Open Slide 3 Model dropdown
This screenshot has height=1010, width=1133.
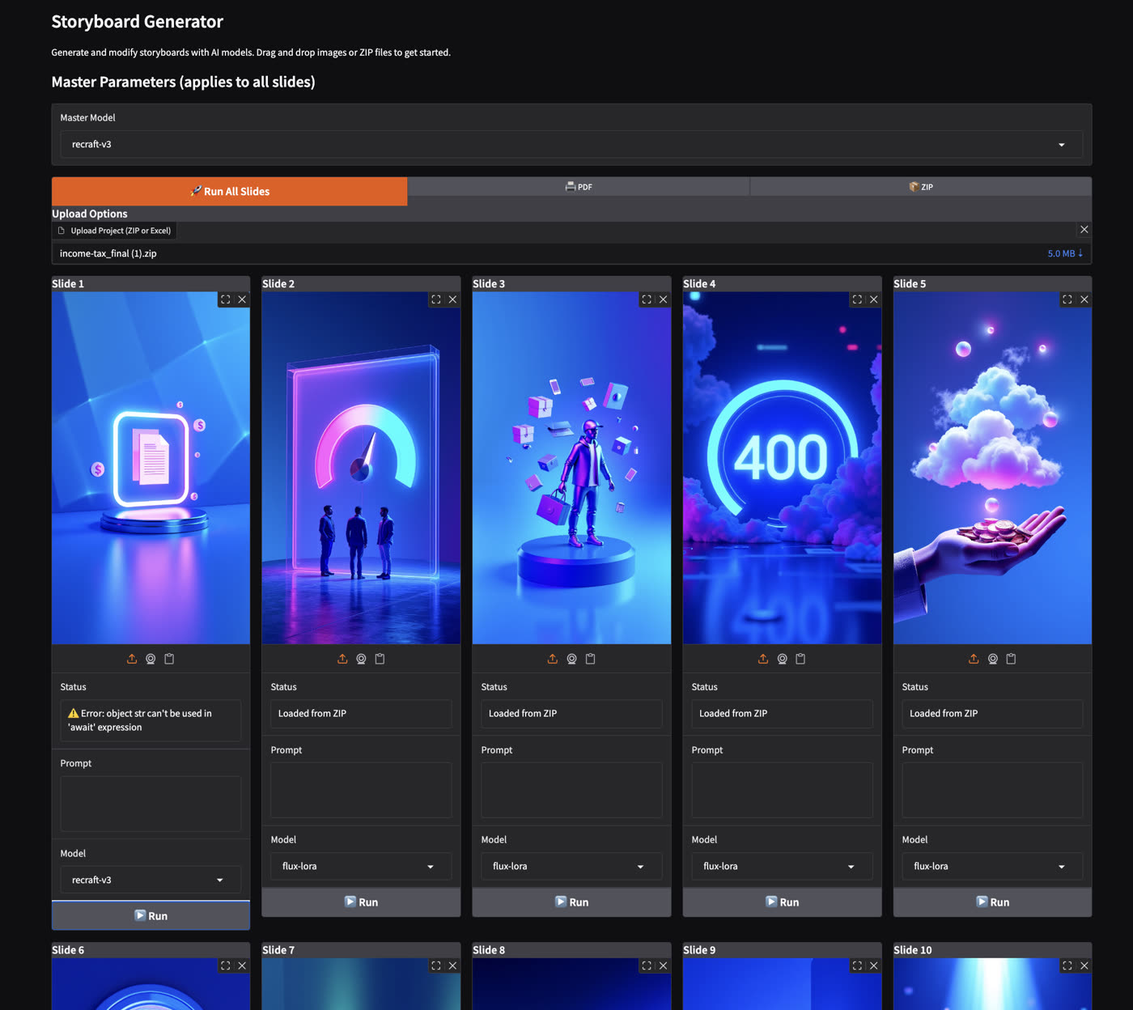[571, 866]
